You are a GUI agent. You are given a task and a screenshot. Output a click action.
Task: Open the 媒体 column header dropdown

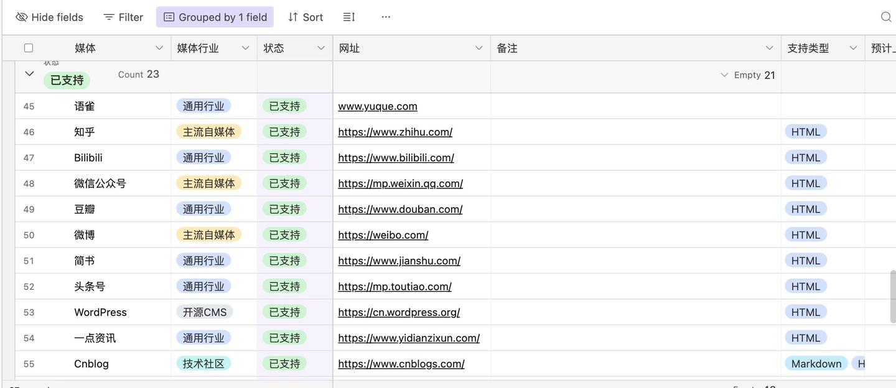point(159,47)
